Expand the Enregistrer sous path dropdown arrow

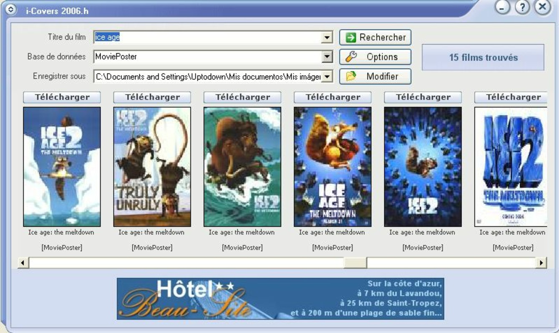[327, 77]
